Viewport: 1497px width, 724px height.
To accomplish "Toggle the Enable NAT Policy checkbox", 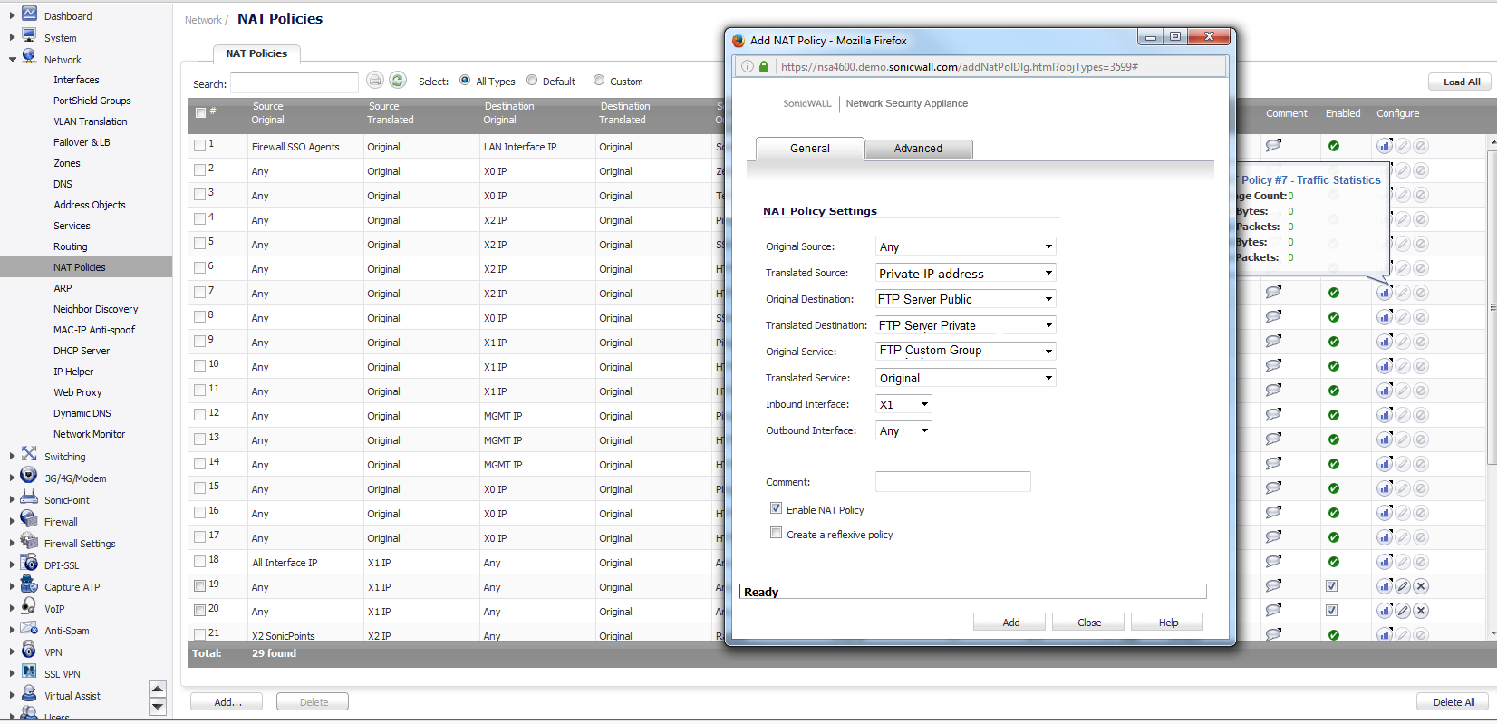I will [x=776, y=508].
